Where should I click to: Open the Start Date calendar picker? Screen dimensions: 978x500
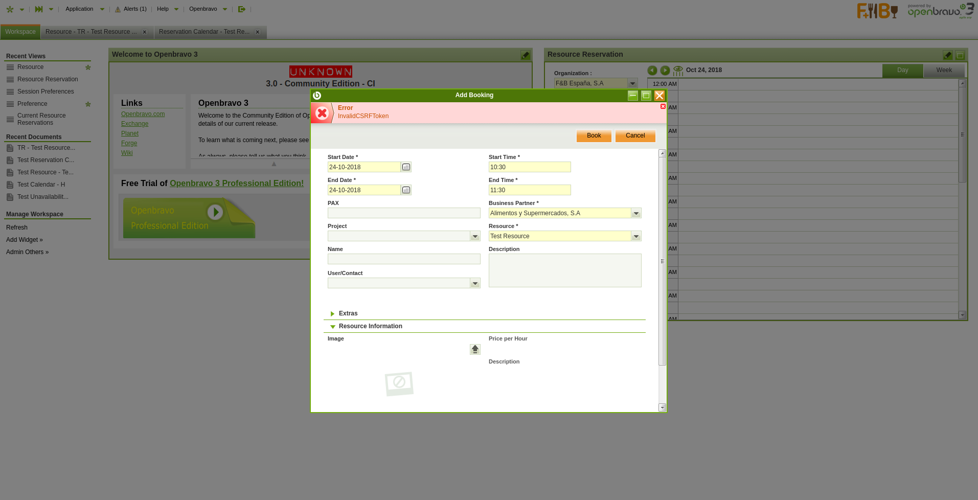(406, 167)
